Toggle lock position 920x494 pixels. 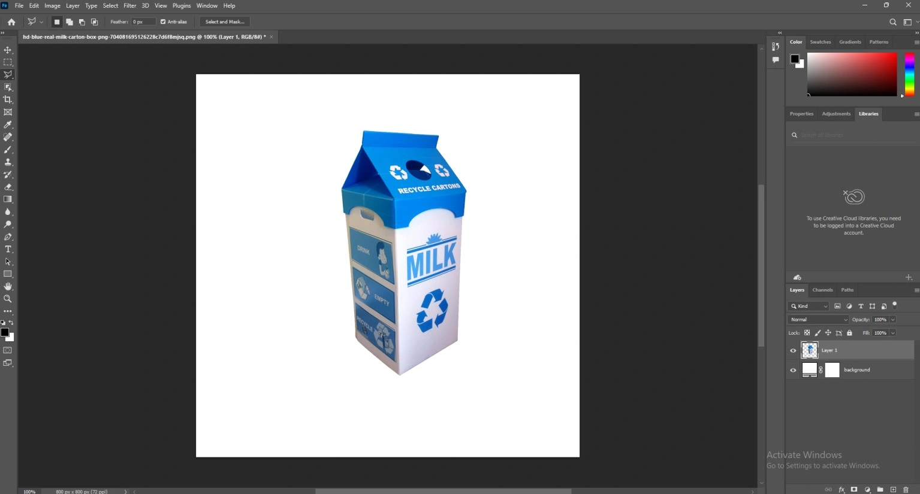pos(828,333)
